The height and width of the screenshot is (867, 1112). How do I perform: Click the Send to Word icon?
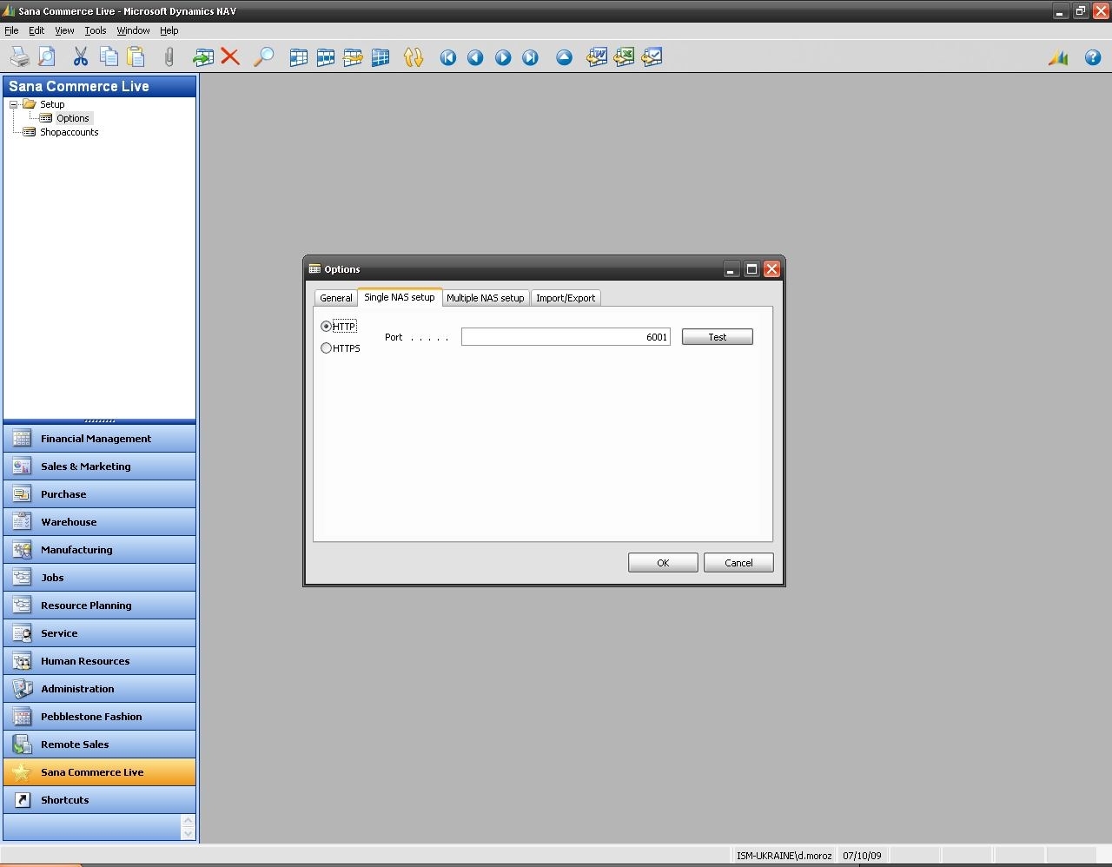(597, 57)
